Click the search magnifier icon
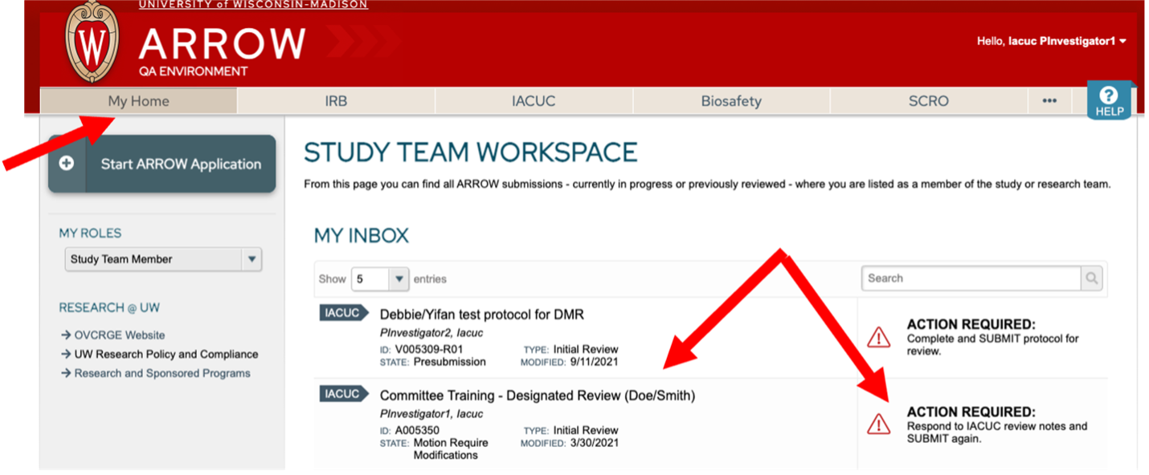1149x475 pixels. tap(1092, 278)
